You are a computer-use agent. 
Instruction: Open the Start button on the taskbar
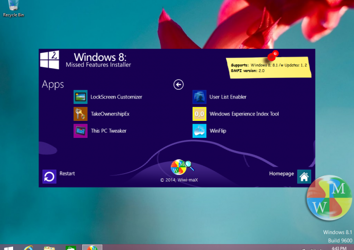pos(8,247)
